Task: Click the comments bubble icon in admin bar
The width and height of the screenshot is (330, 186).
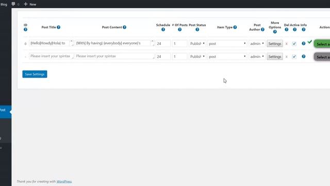Action: (x=13, y=4)
